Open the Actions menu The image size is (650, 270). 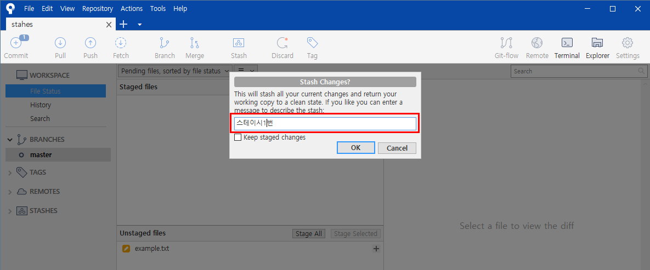[132, 8]
